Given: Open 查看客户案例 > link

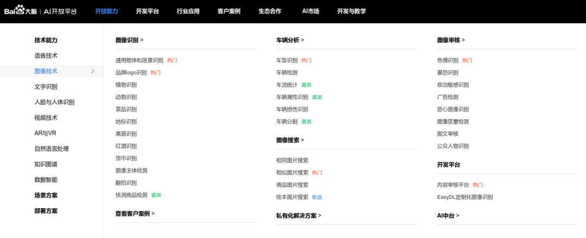Looking at the screenshot, I should [x=135, y=214].
